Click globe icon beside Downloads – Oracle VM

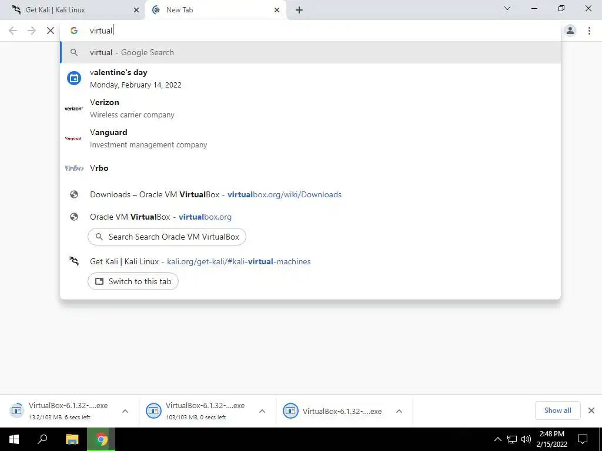tap(74, 194)
